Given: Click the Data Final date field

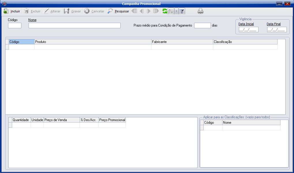Looking at the screenshot, I should (x=277, y=29).
